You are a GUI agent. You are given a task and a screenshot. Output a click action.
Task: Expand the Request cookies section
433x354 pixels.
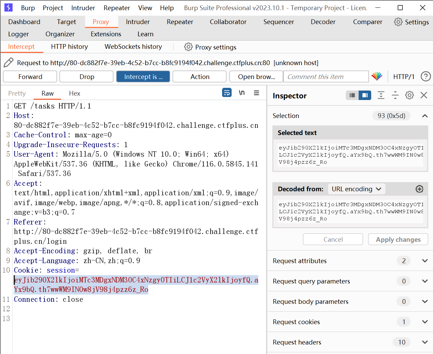(x=425, y=322)
